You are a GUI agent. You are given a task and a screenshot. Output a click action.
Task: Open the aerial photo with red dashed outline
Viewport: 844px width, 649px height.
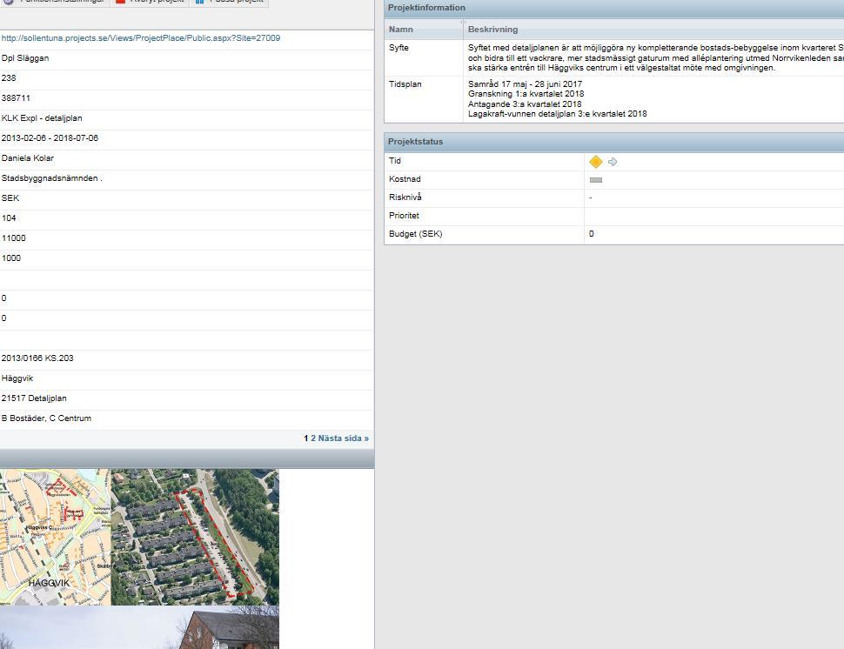tap(195, 537)
